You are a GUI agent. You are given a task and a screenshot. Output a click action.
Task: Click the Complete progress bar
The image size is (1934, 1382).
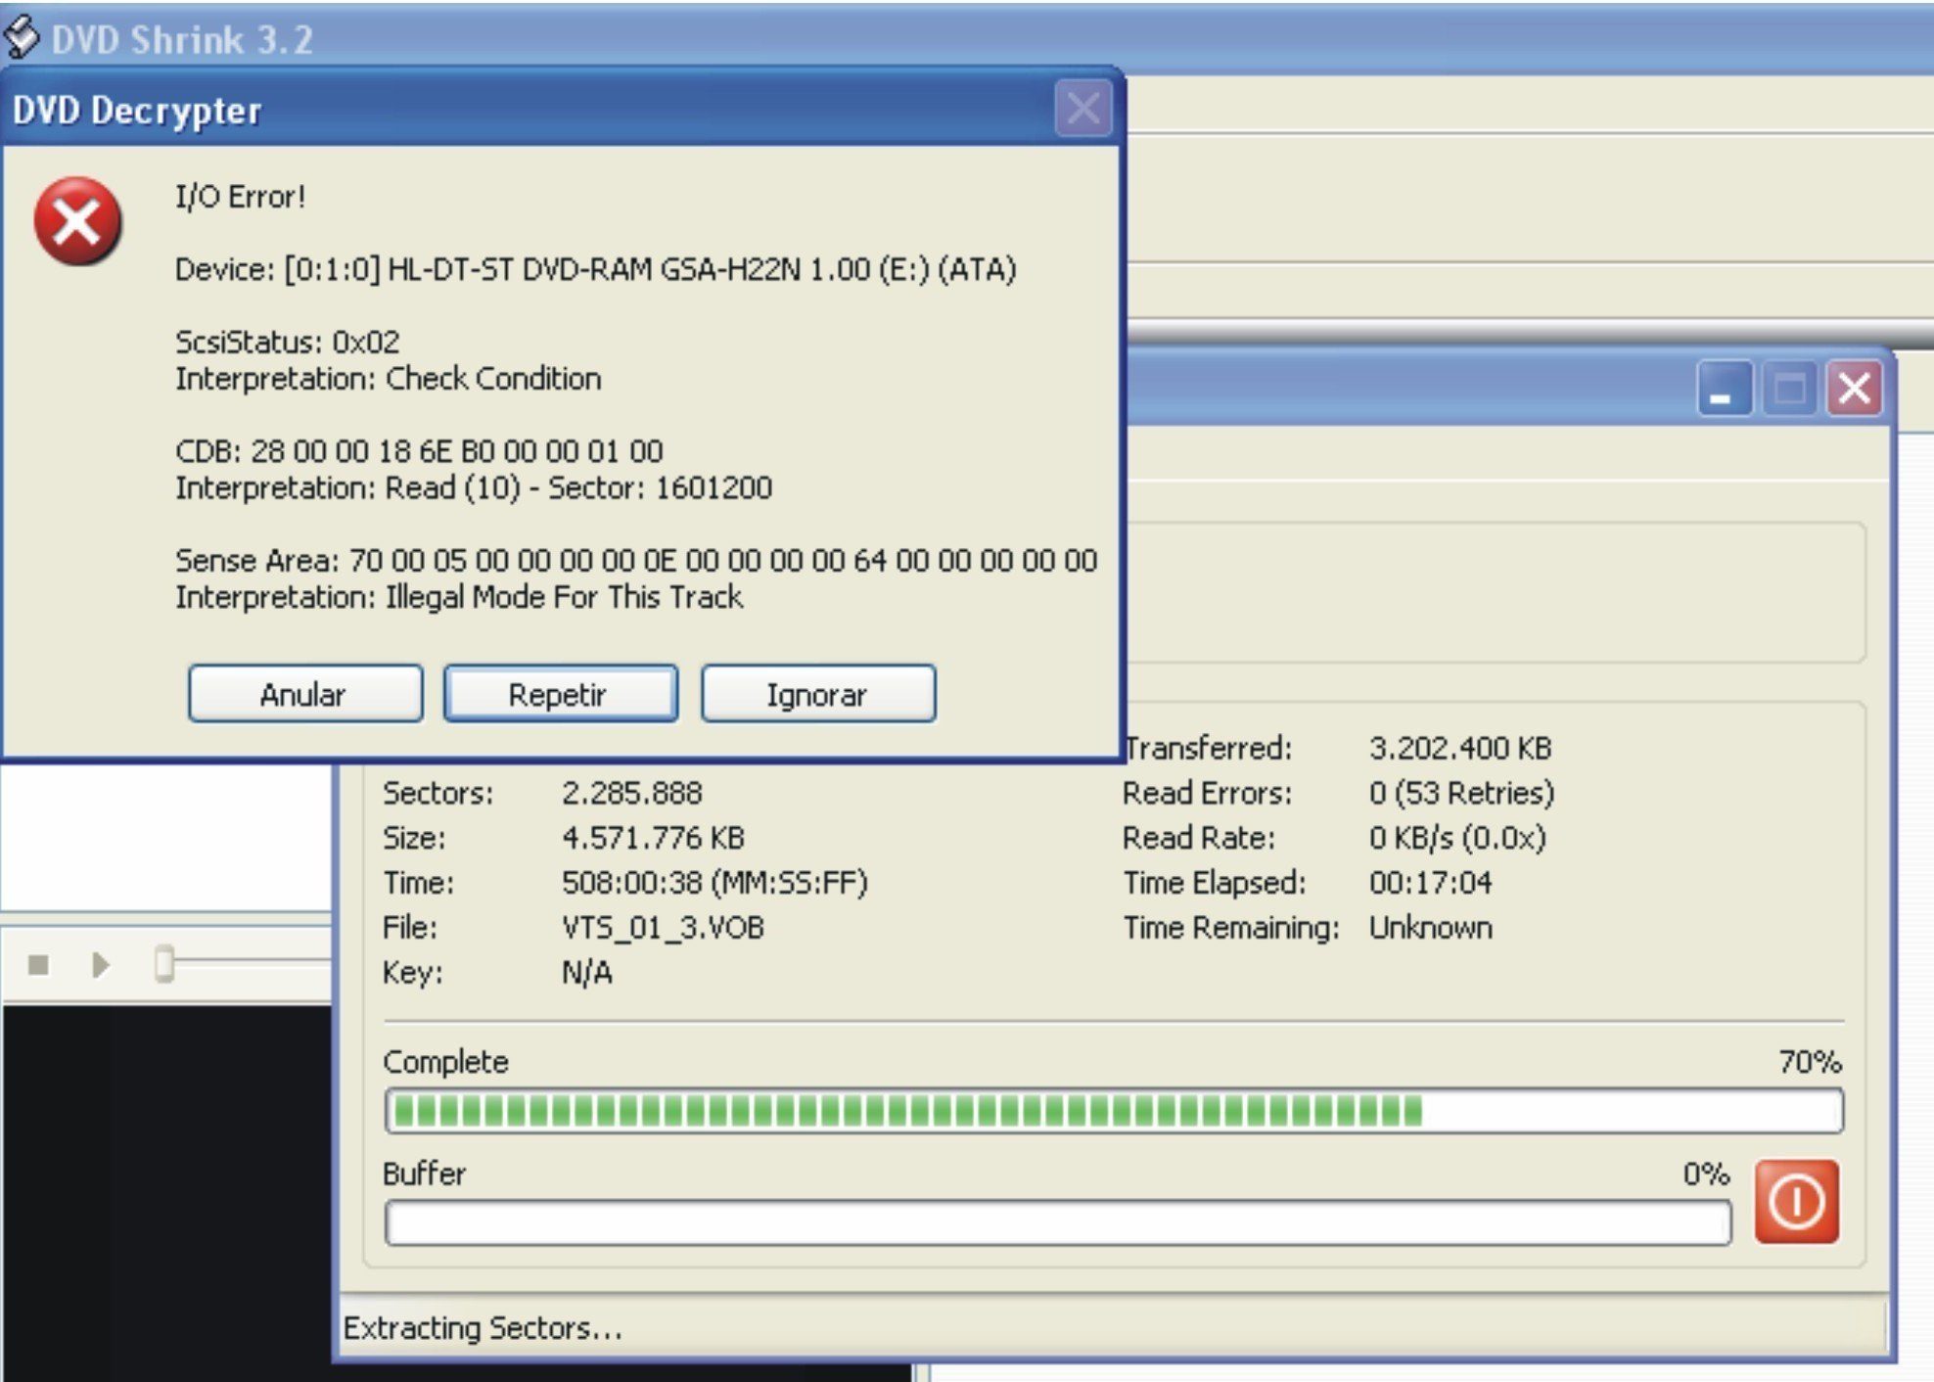coord(1114,1111)
